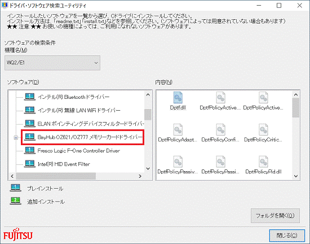310x244 pixels.
Task: Click laptop icon beside BayHub OZ621/OZ777 driver
Action: click(x=30, y=137)
